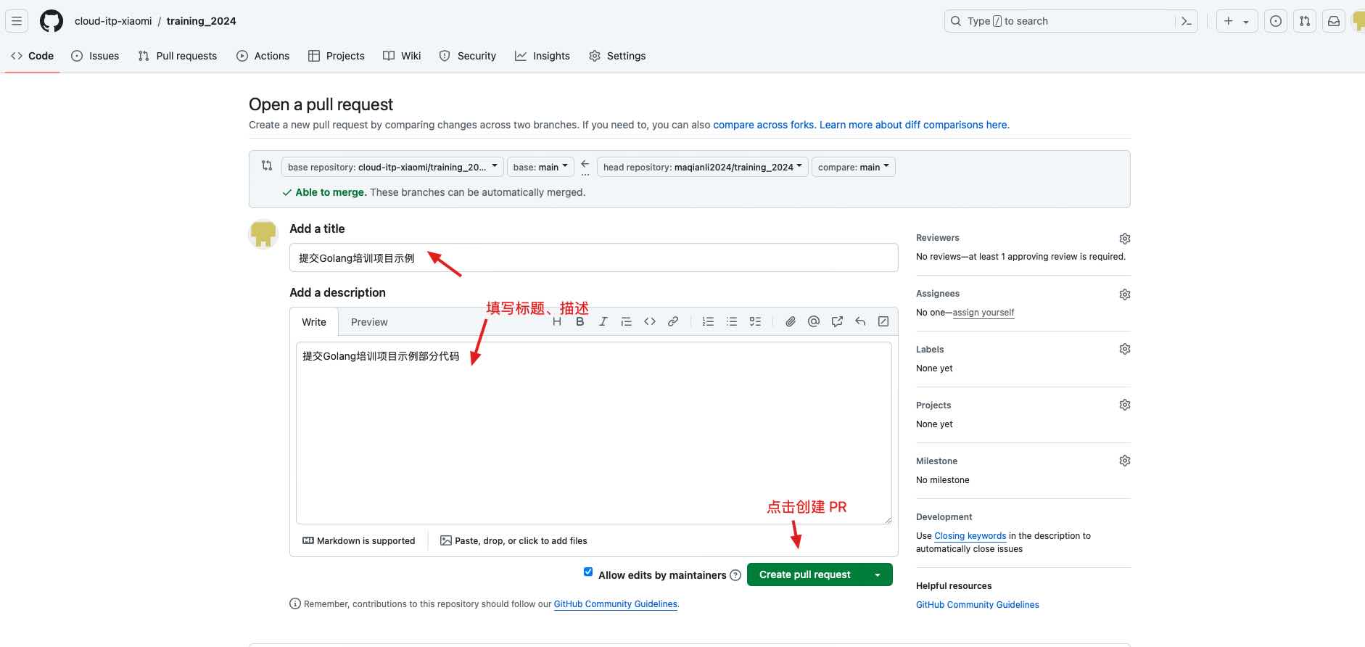
Task: Open the plus create-new dropdown
Action: 1237,21
